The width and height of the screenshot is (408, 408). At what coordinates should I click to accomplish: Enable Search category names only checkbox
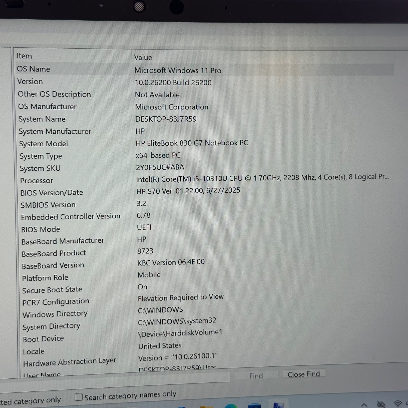[79, 397]
